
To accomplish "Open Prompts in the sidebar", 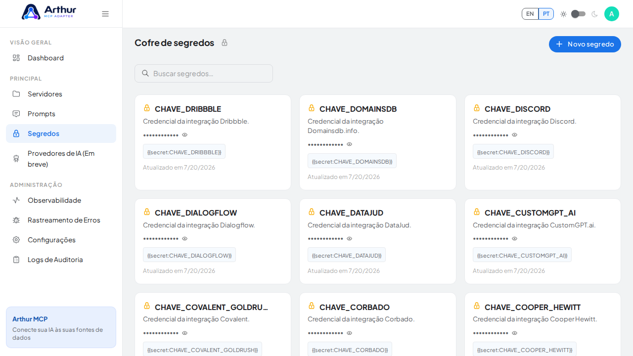I will pyautogui.click(x=61, y=114).
